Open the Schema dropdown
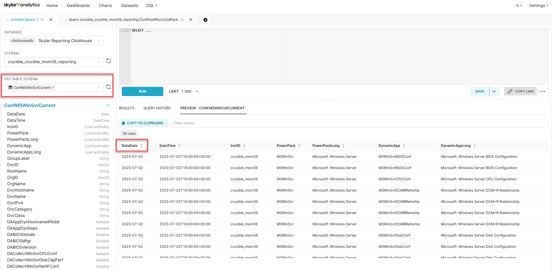This screenshot has height=270, width=552. point(54,62)
